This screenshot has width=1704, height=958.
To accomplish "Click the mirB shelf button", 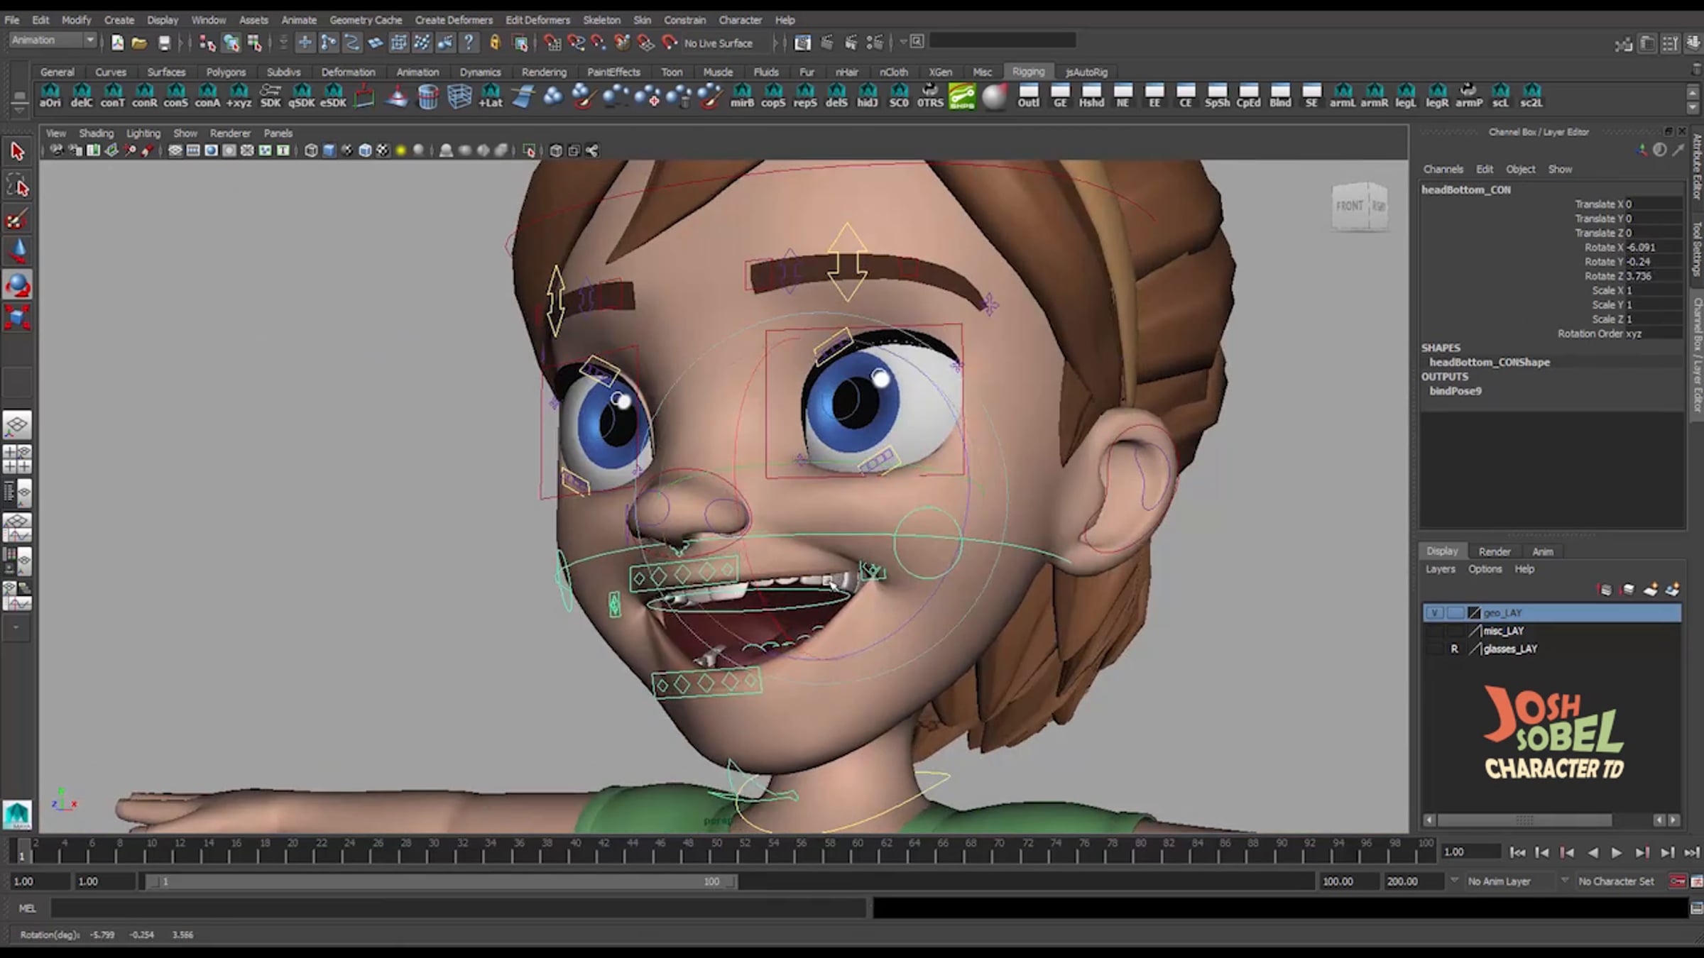I will pos(742,95).
